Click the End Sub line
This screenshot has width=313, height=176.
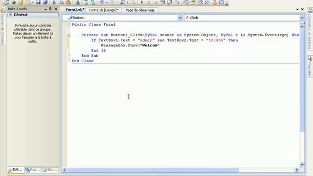point(90,56)
